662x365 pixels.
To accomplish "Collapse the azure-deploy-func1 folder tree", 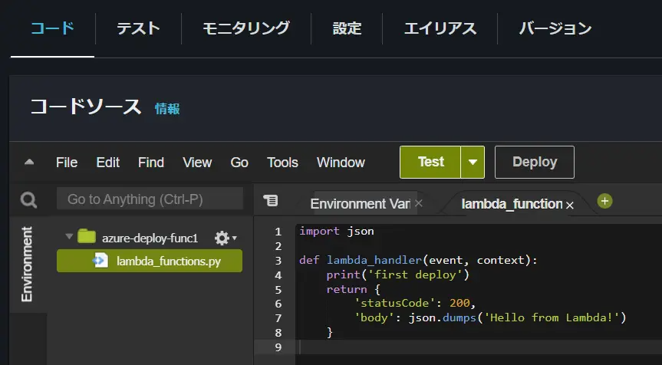I will coord(69,237).
